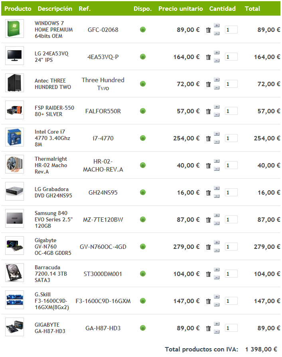
Task: Delete the Samsung 840 EVO item
Action: tap(208, 220)
